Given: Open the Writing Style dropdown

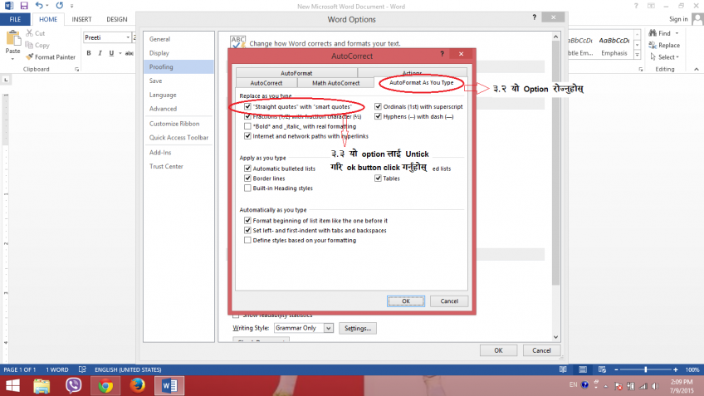Looking at the screenshot, I should [x=329, y=328].
